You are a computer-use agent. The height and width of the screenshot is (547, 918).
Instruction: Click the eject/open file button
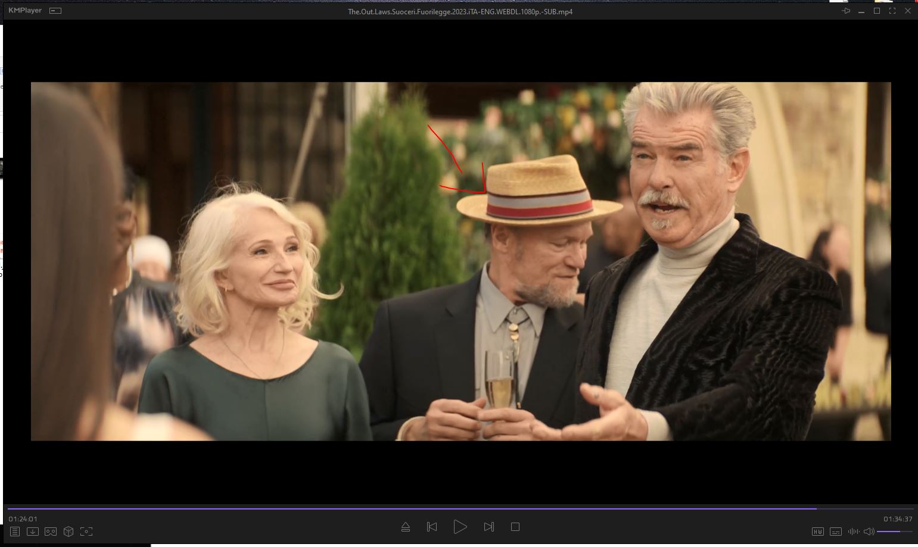click(406, 527)
